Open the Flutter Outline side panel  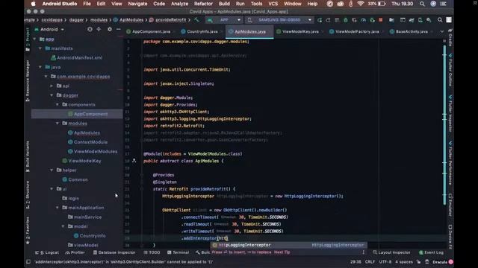click(450, 71)
